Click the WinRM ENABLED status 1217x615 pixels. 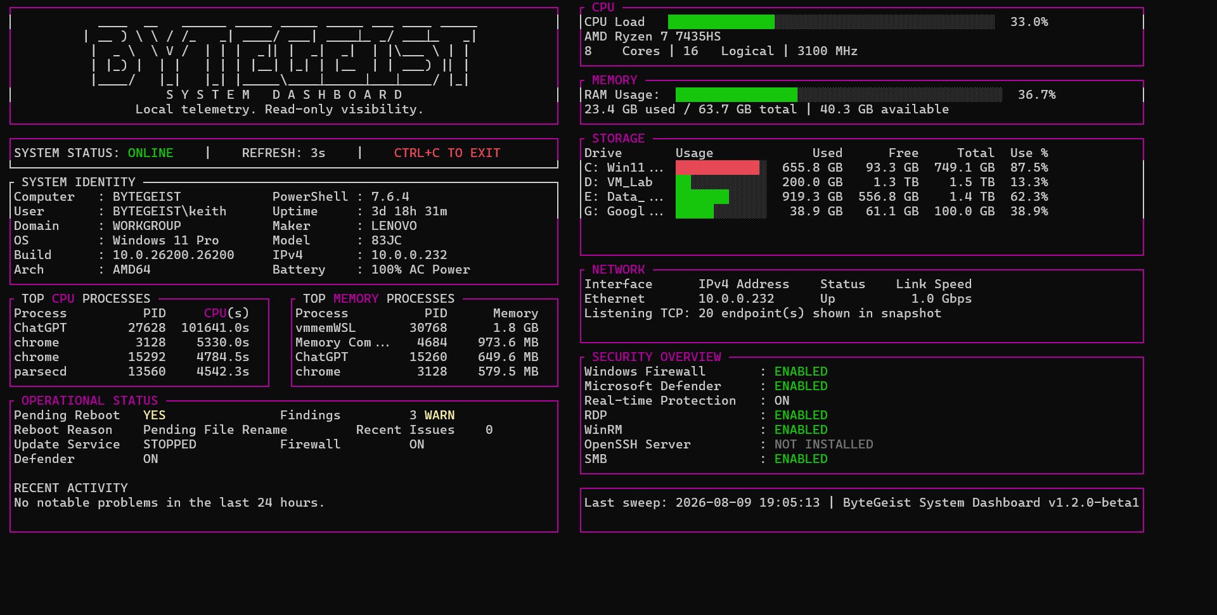point(801,429)
